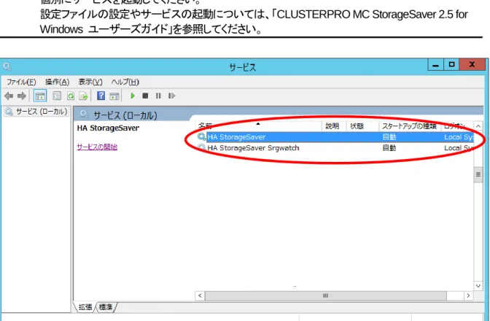Click the Stop Service square icon

tap(145, 96)
